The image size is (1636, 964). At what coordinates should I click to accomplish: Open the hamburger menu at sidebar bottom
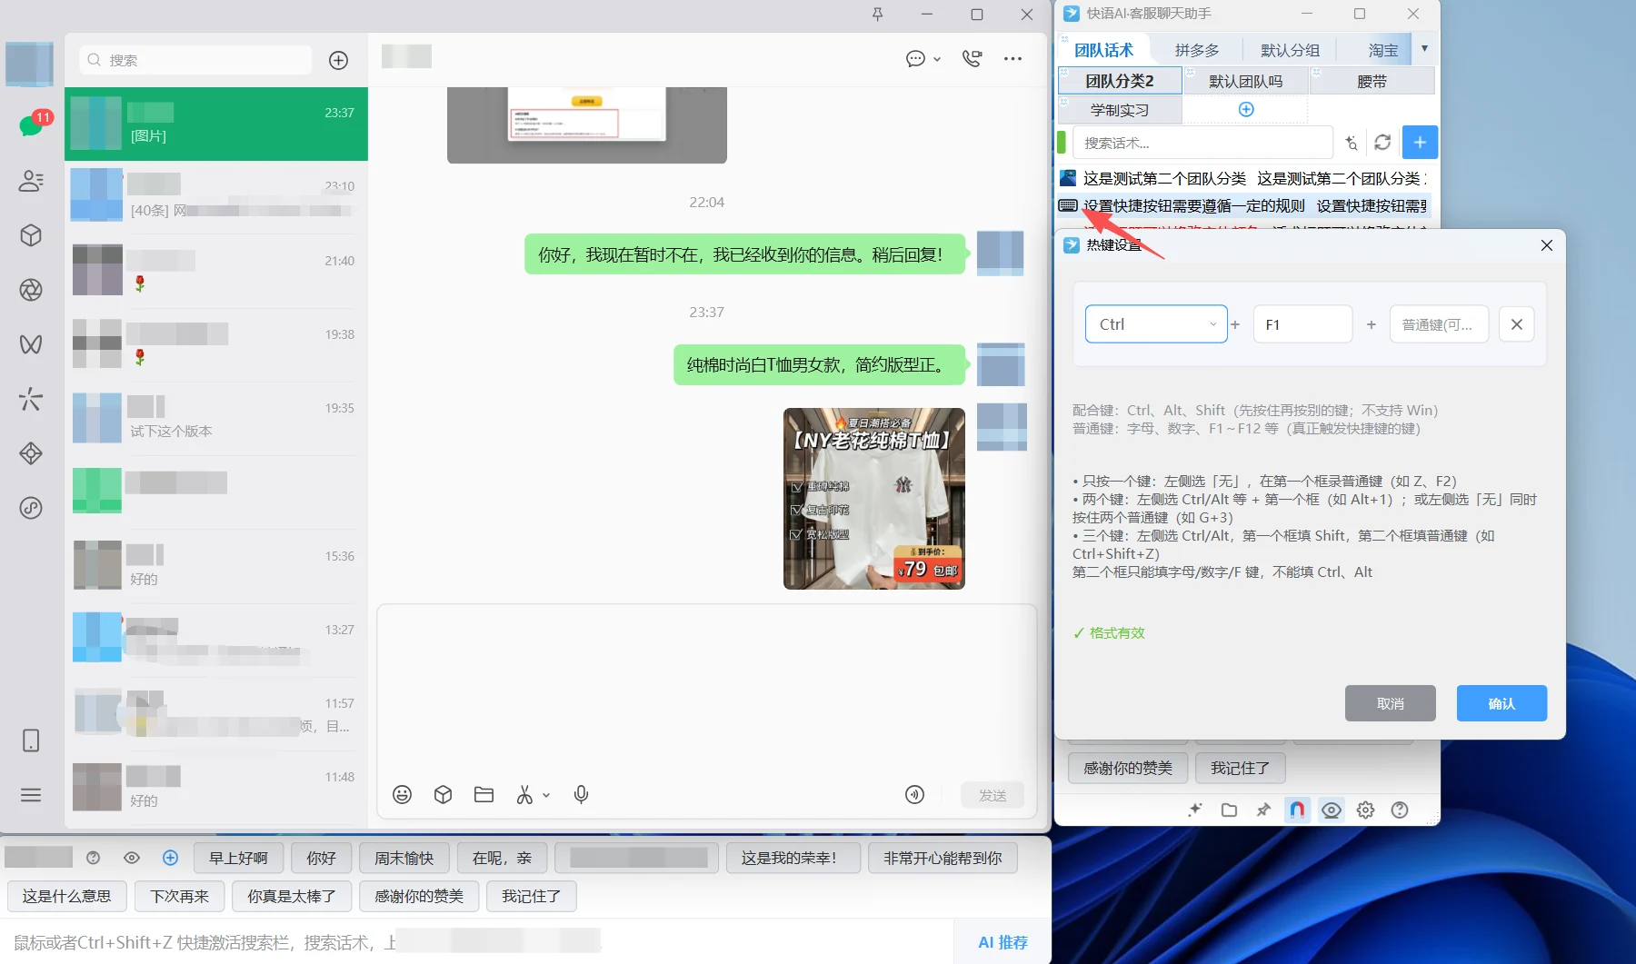pyautogui.click(x=31, y=795)
